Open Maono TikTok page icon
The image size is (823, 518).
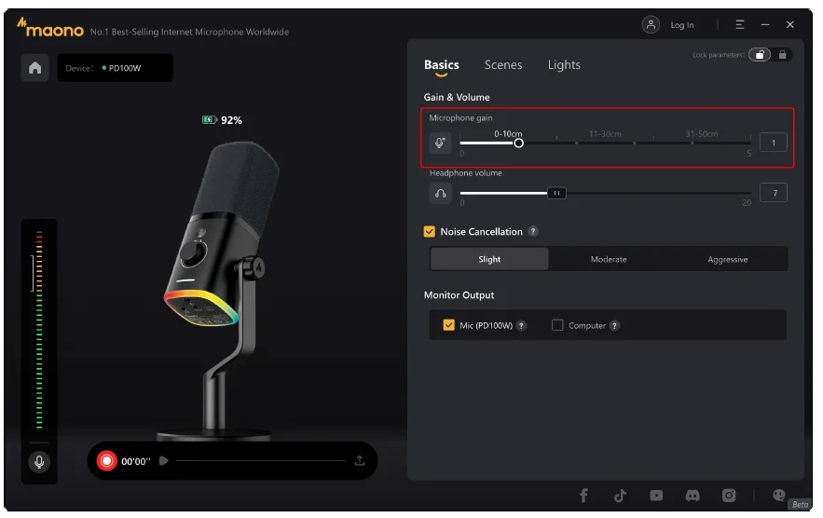click(x=620, y=496)
